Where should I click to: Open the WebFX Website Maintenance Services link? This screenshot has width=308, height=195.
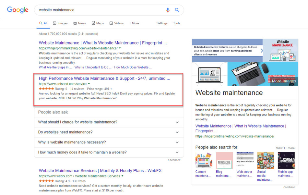pos(100,171)
